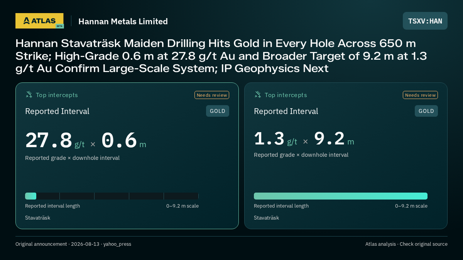Screen dimensions: 463x260
Task: Click Needs review badge in the 27.8 g/t card
Action: click(212, 95)
